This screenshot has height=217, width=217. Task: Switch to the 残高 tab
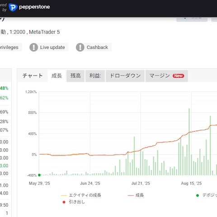coord(75,76)
